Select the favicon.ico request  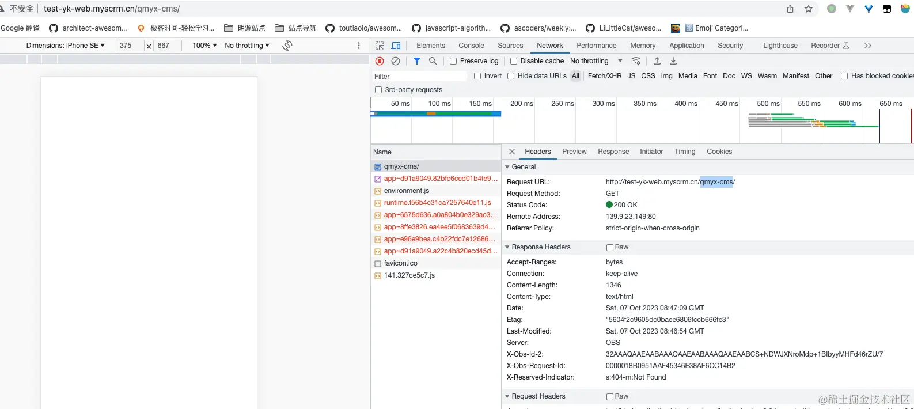point(436,263)
